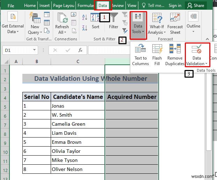Sort ascending with the A-to-Z icon
The height and width of the screenshot is (180, 217).
85,17
